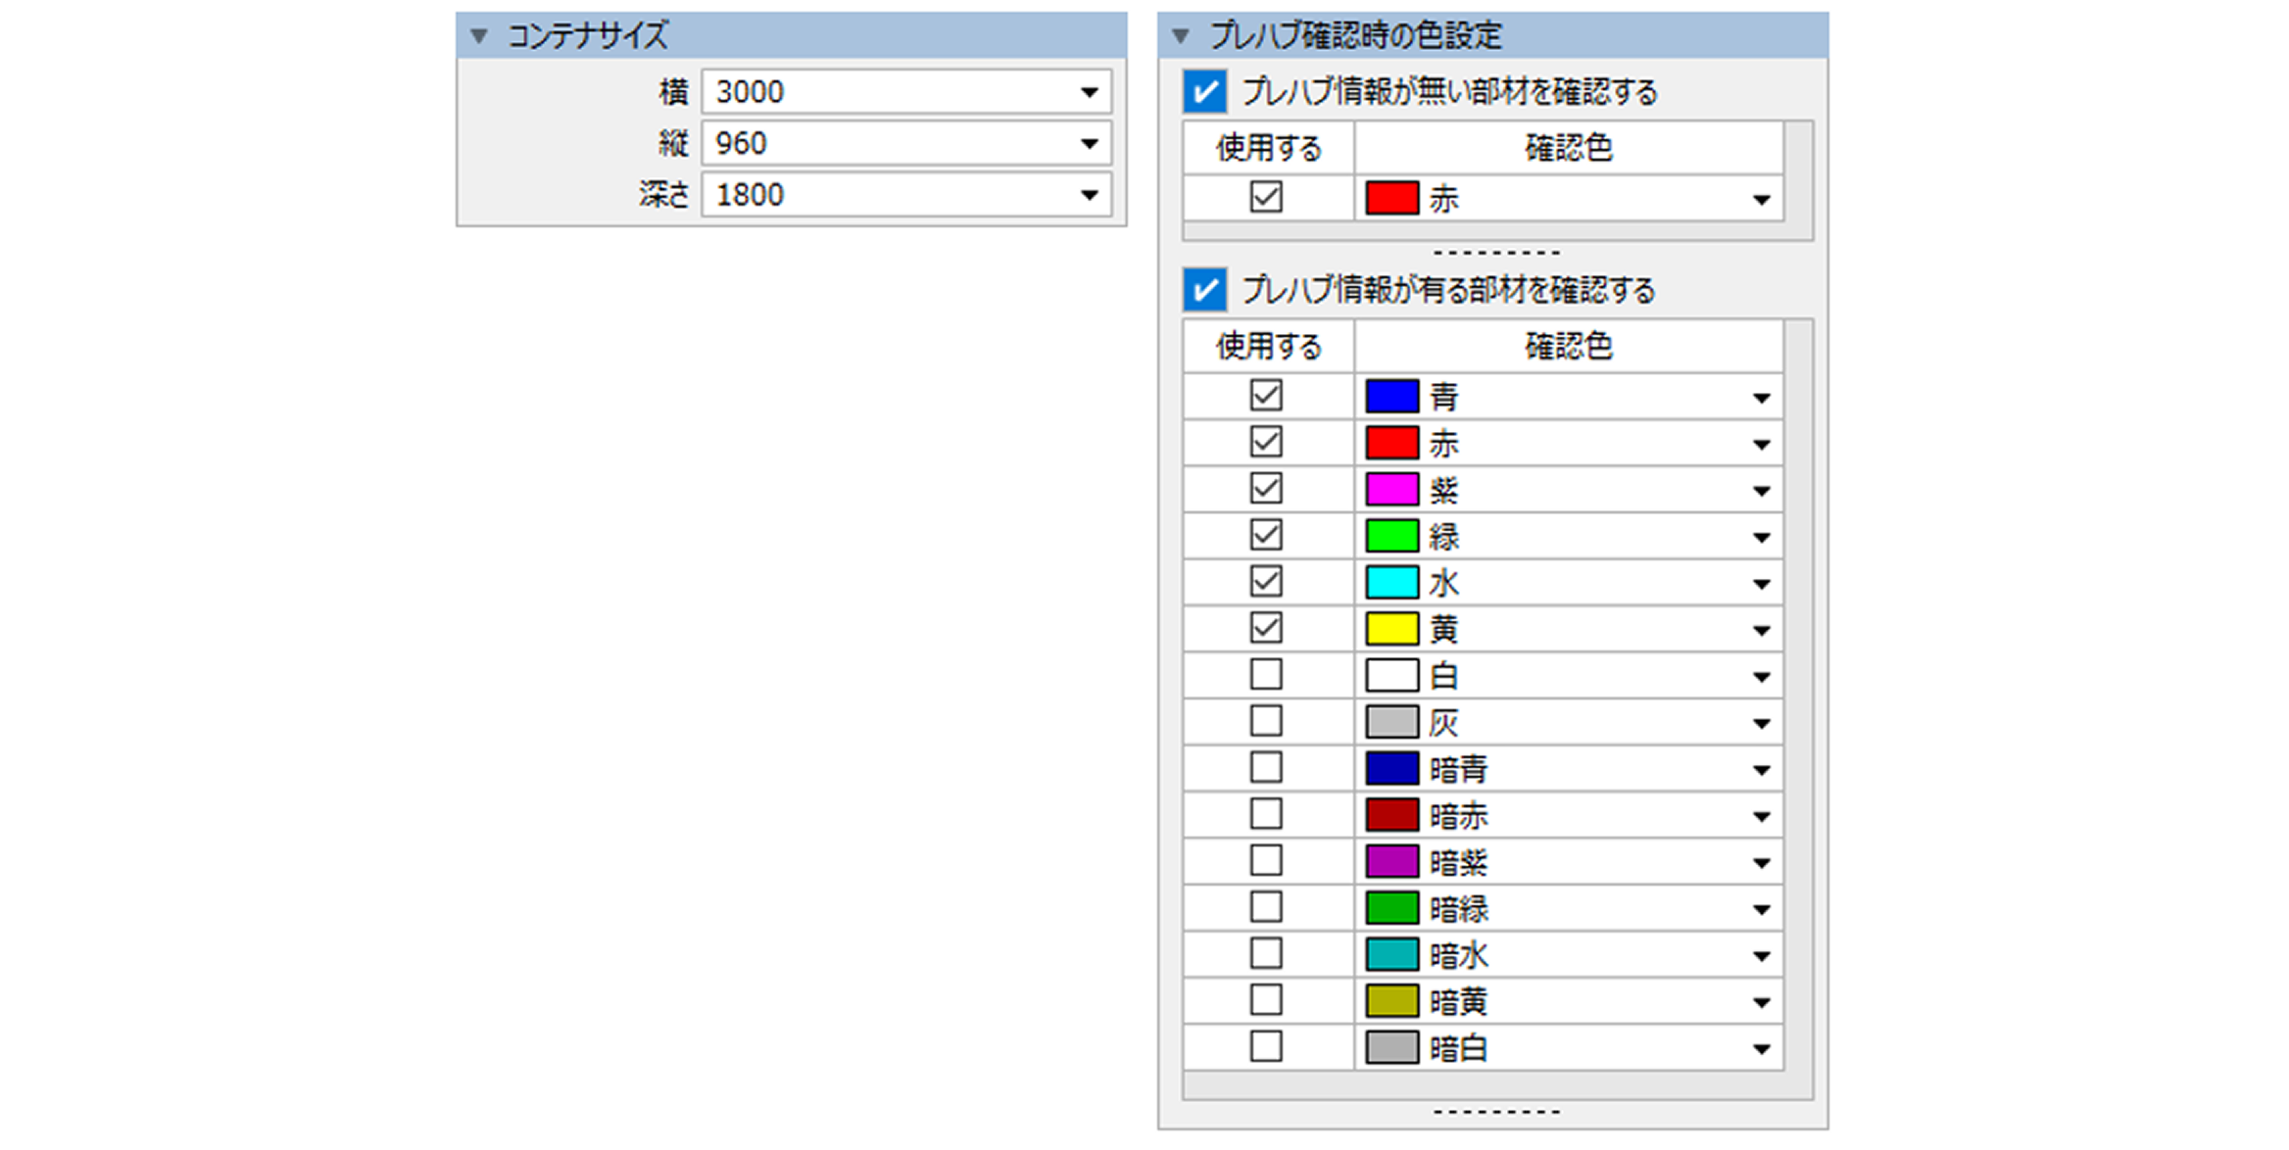The height and width of the screenshot is (1150, 2289).
Task: Enable the 使用する box for 白
Action: [1267, 674]
